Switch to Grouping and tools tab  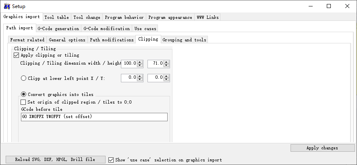click(x=184, y=40)
